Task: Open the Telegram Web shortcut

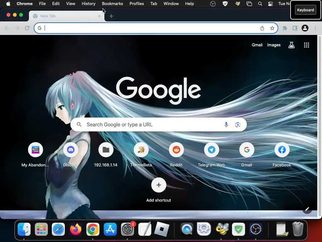Action: point(212,155)
